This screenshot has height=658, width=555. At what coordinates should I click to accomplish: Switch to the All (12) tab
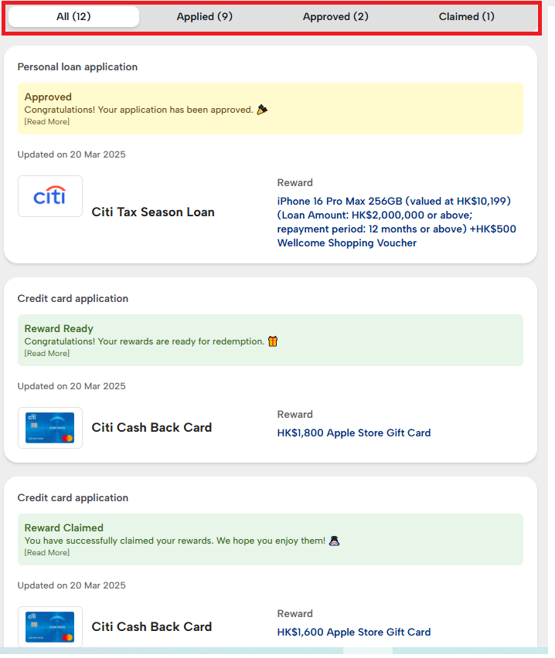point(73,17)
